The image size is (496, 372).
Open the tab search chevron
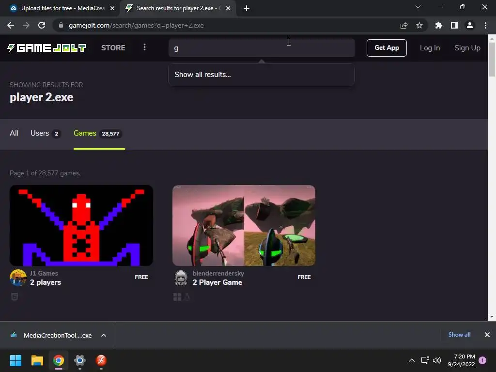(418, 7)
